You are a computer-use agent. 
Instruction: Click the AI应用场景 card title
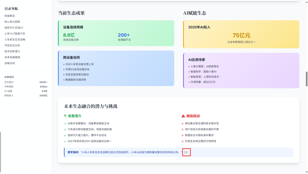[x=196, y=60]
